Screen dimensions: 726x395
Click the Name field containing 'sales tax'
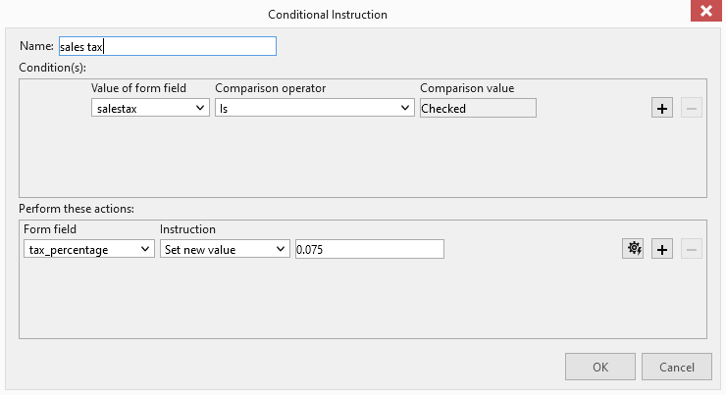click(168, 46)
